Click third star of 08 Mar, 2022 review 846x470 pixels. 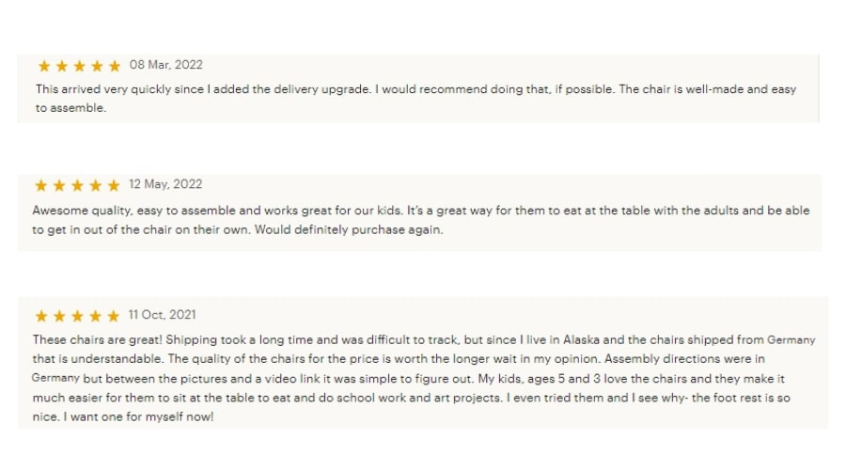click(79, 66)
